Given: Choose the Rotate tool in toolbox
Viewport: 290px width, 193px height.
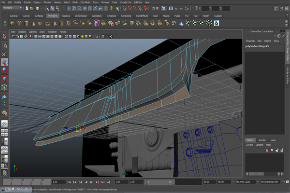Looking at the screenshot, I should pos(4,70).
